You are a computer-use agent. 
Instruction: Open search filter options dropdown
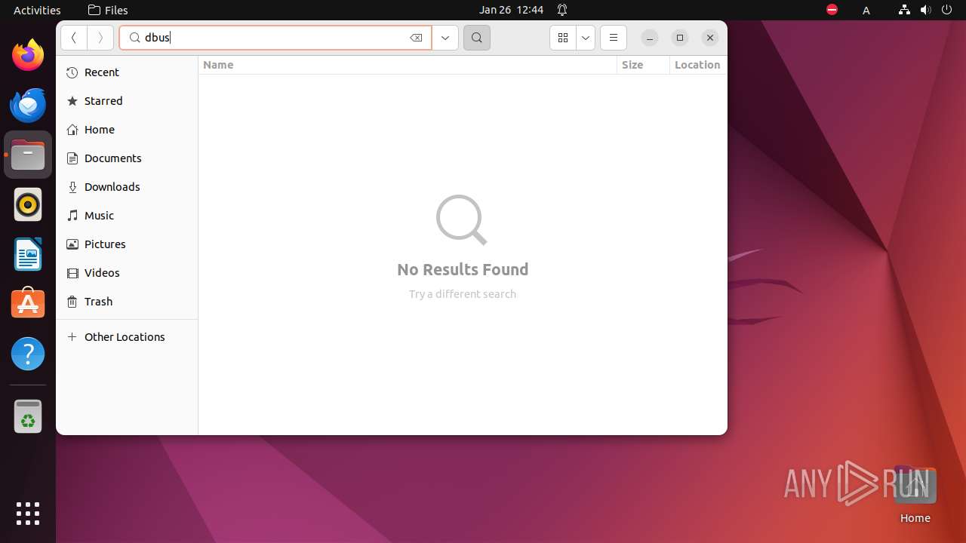pyautogui.click(x=445, y=38)
